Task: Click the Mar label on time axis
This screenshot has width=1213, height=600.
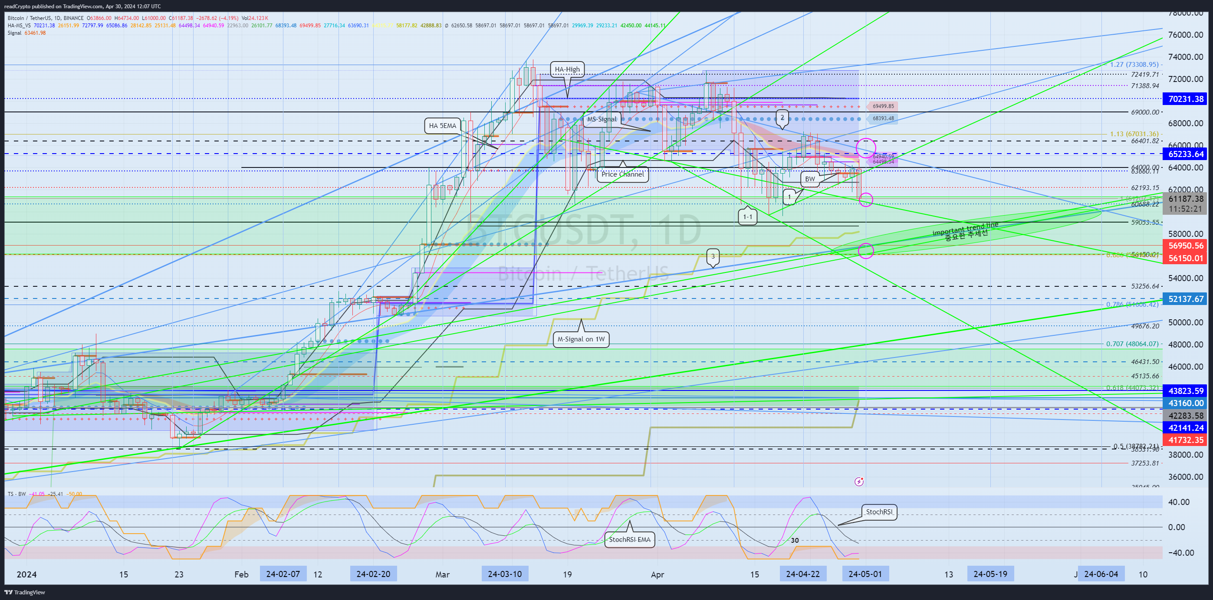Action: (x=443, y=574)
